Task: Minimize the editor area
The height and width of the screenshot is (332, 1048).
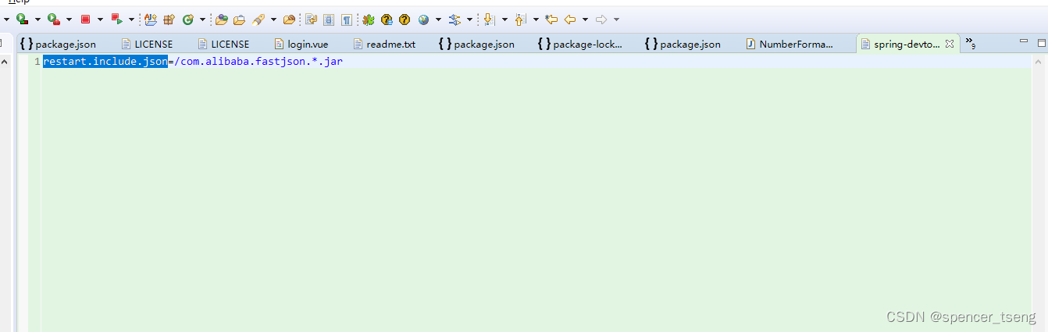Action: point(1025,42)
